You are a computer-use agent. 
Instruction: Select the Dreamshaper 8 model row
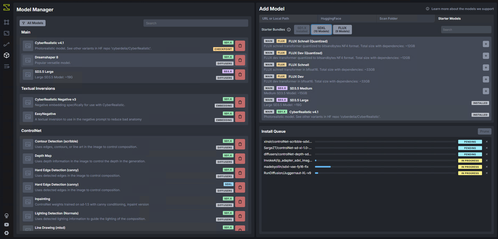[x=134, y=60]
